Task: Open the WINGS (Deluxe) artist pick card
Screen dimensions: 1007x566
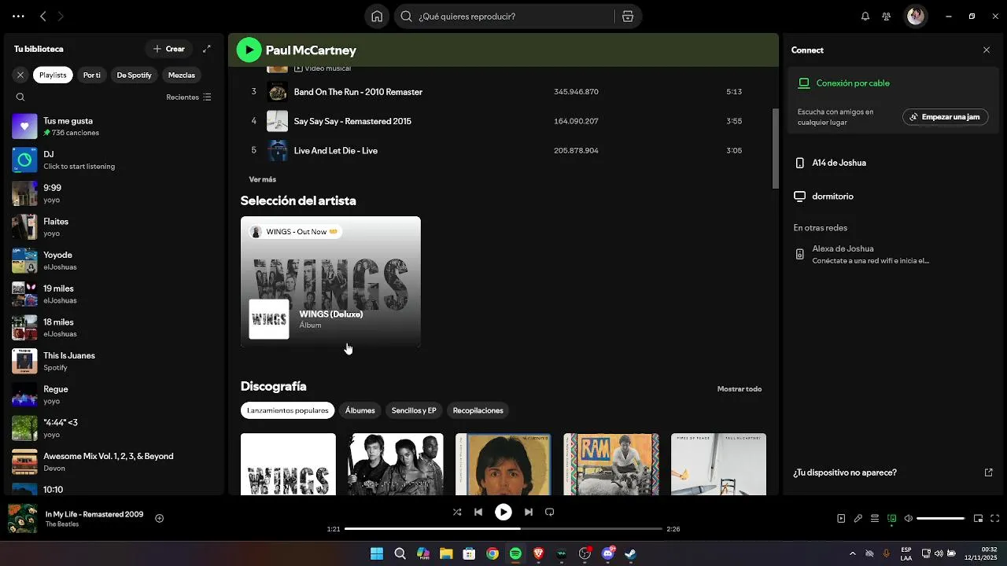Action: [x=330, y=281]
